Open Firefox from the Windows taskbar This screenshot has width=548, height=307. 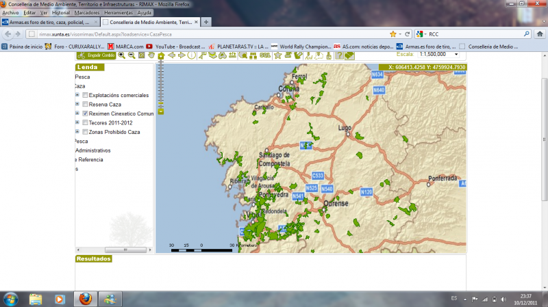[85, 299]
